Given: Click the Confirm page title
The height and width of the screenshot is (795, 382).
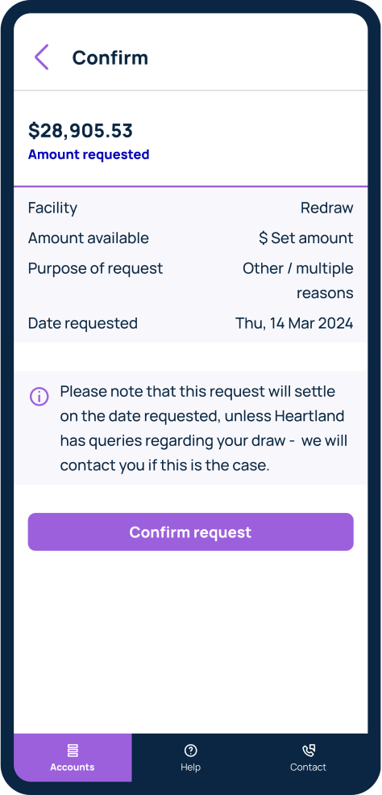Looking at the screenshot, I should (x=110, y=57).
